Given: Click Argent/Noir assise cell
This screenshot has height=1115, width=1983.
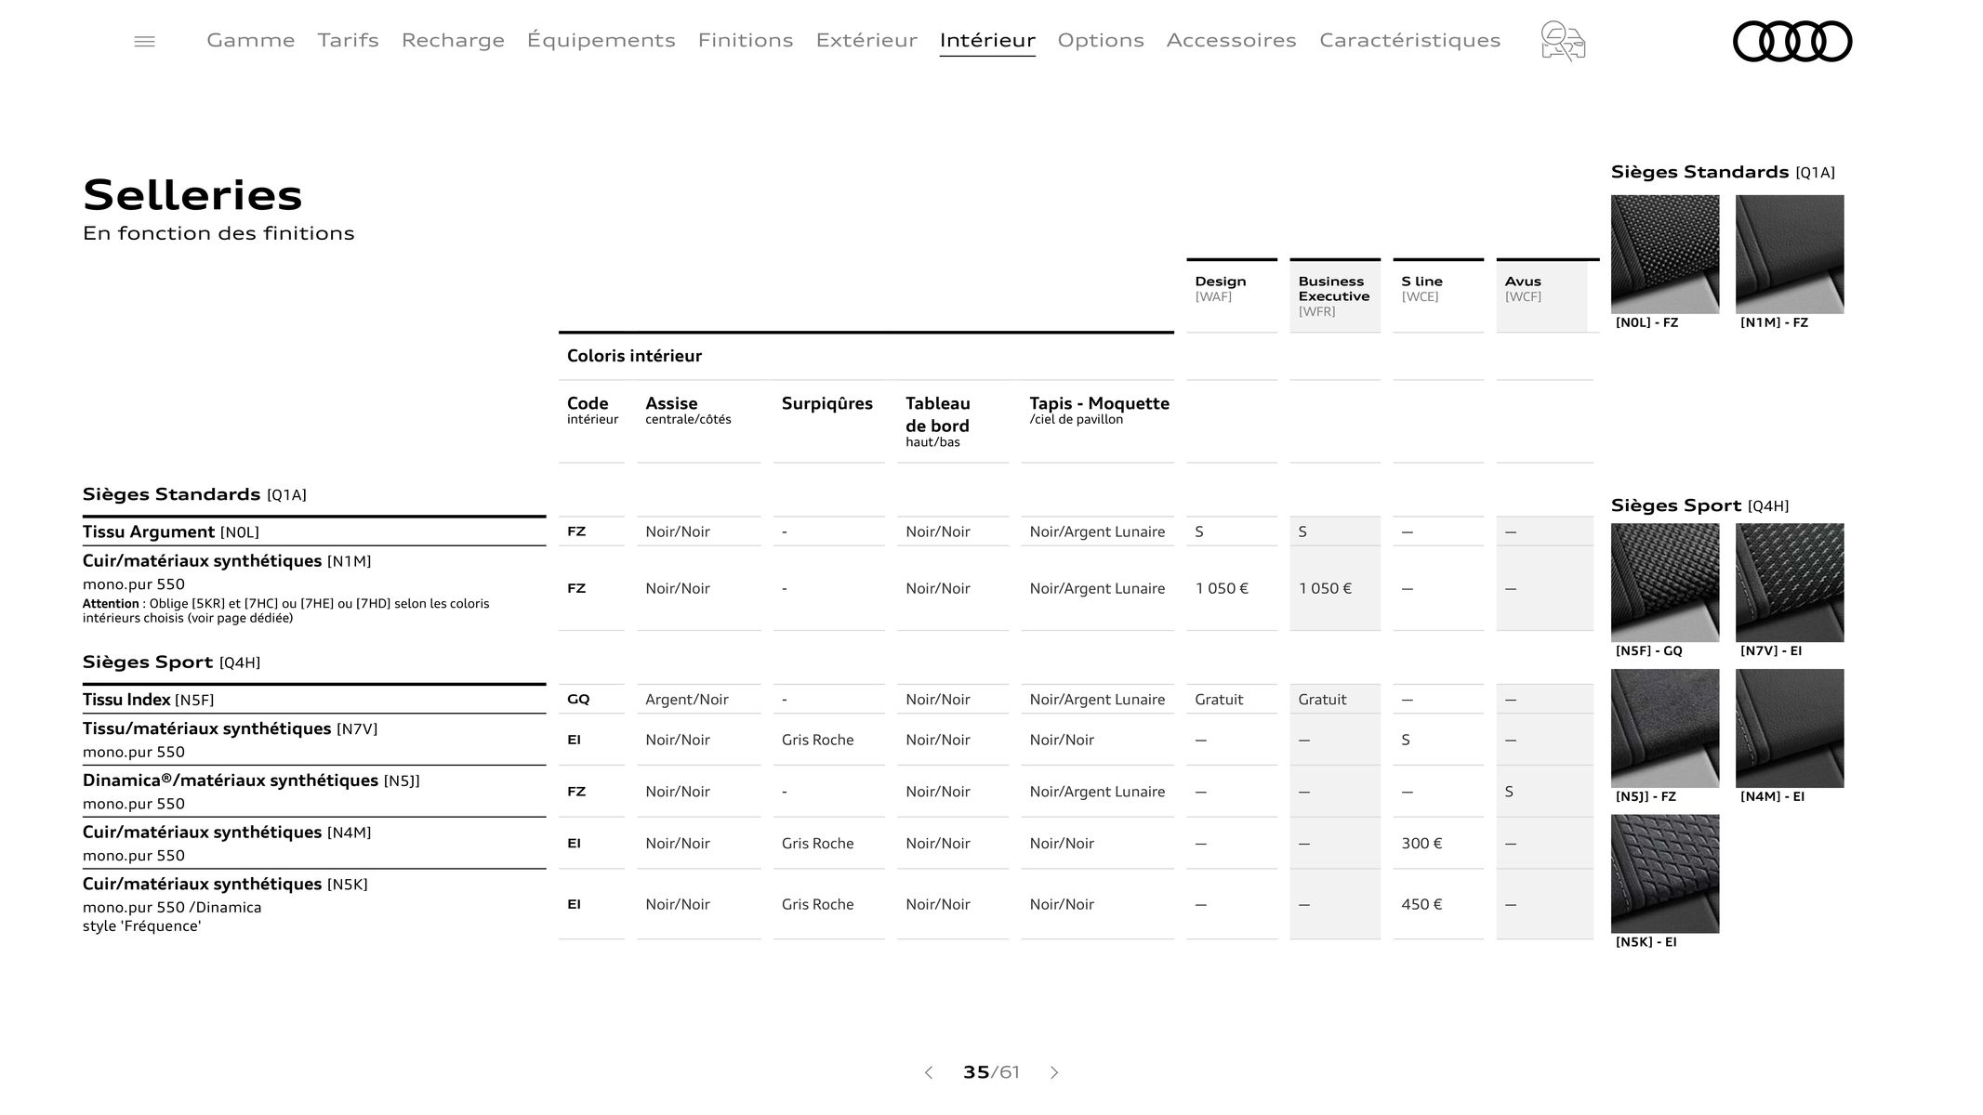Looking at the screenshot, I should point(687,700).
